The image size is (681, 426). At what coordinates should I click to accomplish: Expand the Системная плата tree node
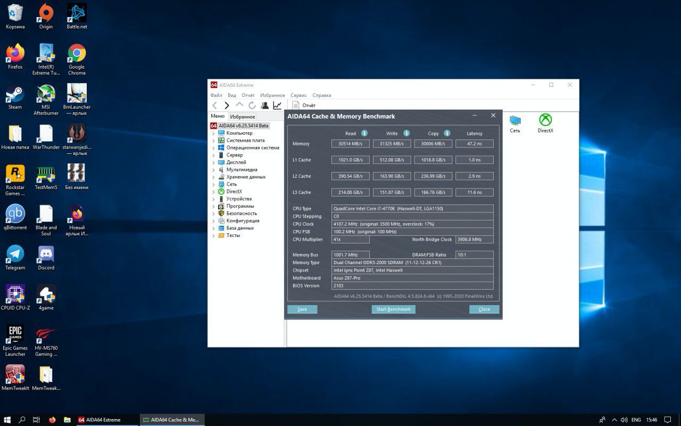(214, 141)
